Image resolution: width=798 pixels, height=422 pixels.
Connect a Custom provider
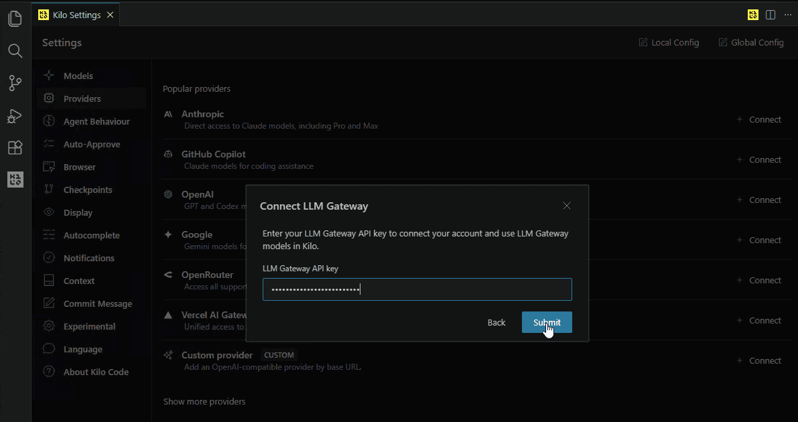pyautogui.click(x=759, y=361)
